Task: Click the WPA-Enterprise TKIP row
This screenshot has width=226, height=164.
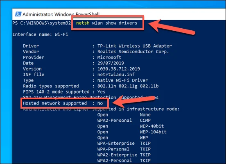Action: point(124,143)
